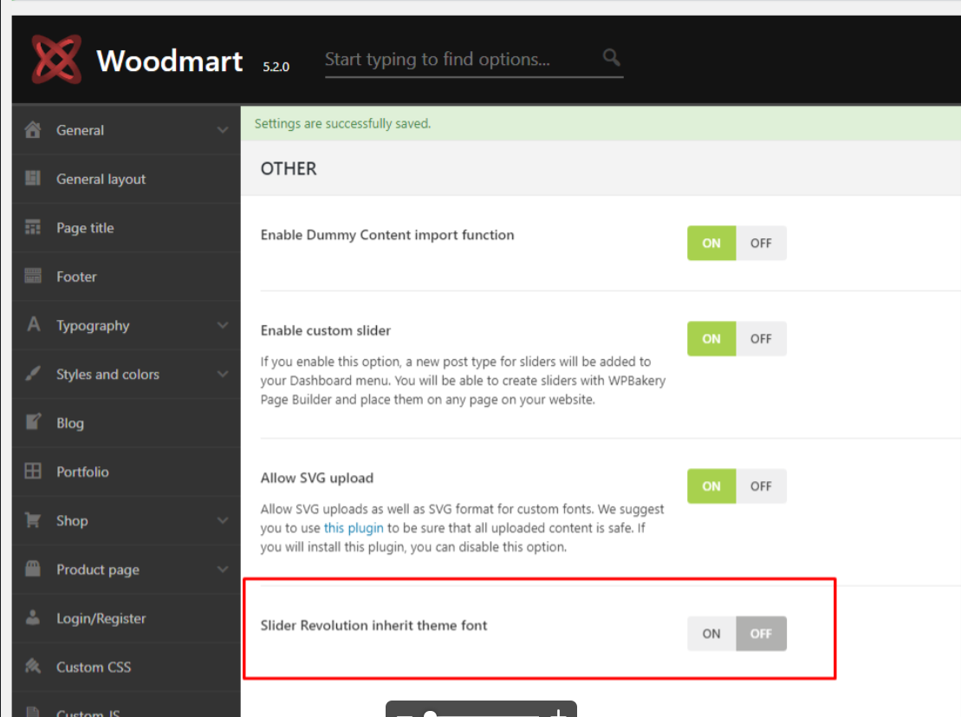Image resolution: width=961 pixels, height=717 pixels.
Task: Open General layout settings
Action: 127,179
